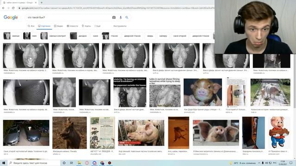Open the pigs in pen image
296x166 pixels.
click(x=141, y=133)
